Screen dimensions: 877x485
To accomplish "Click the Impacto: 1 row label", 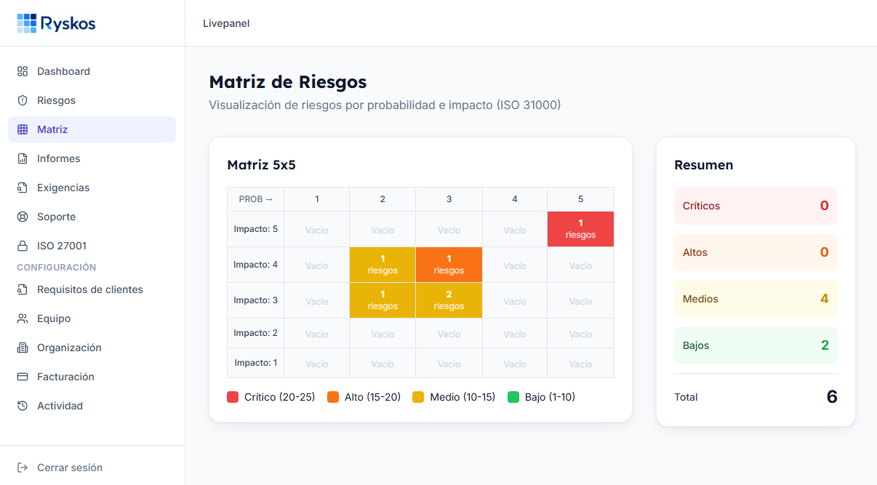I will click(x=255, y=363).
